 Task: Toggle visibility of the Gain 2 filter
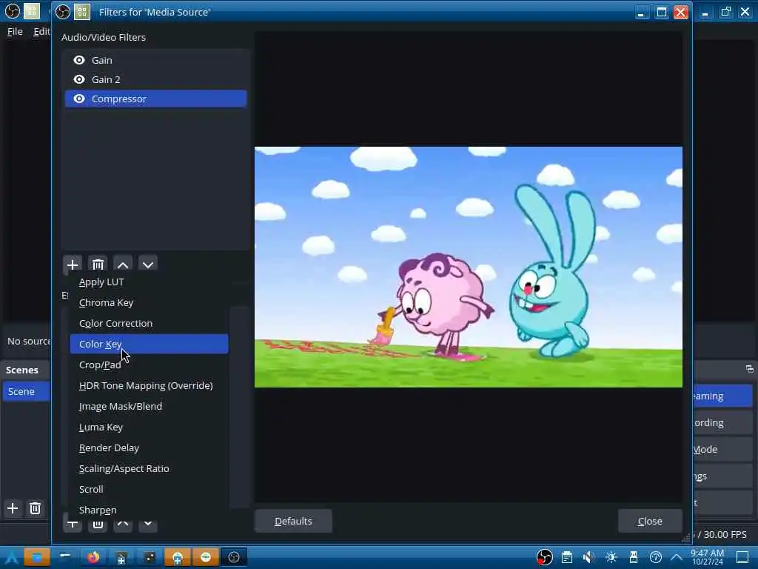point(78,79)
